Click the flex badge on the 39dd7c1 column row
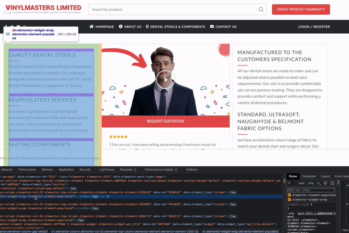Viewport: 349px width, 233px height. 233,216
